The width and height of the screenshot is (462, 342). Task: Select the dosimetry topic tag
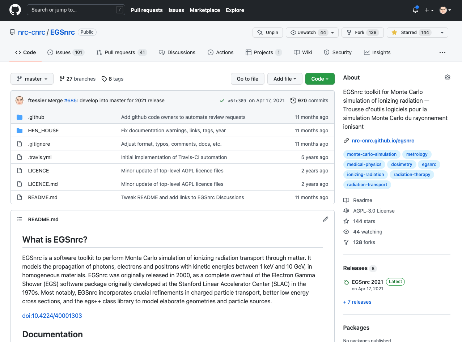click(x=402, y=164)
